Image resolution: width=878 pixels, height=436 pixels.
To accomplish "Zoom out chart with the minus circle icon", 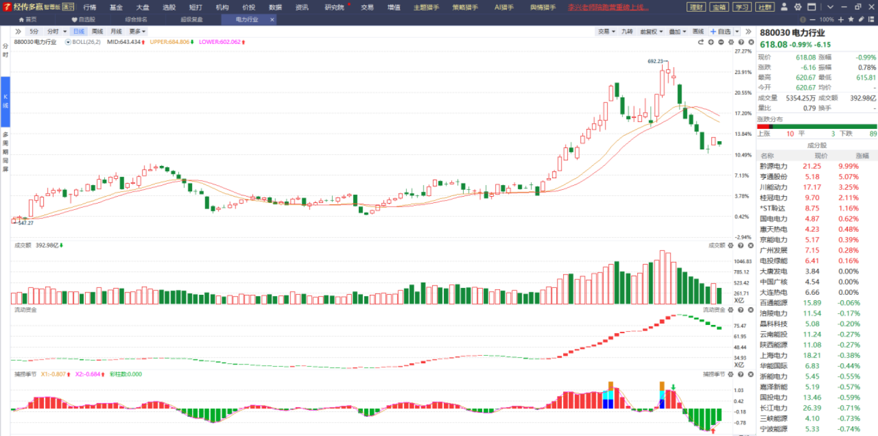I will click(x=721, y=42).
